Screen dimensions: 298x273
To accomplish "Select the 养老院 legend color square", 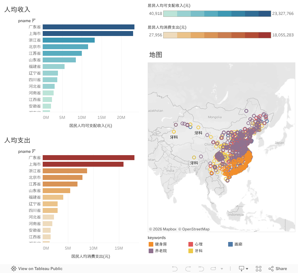I will [x=151, y=251].
